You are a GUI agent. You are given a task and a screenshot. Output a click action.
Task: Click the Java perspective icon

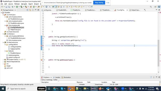point(159,7)
